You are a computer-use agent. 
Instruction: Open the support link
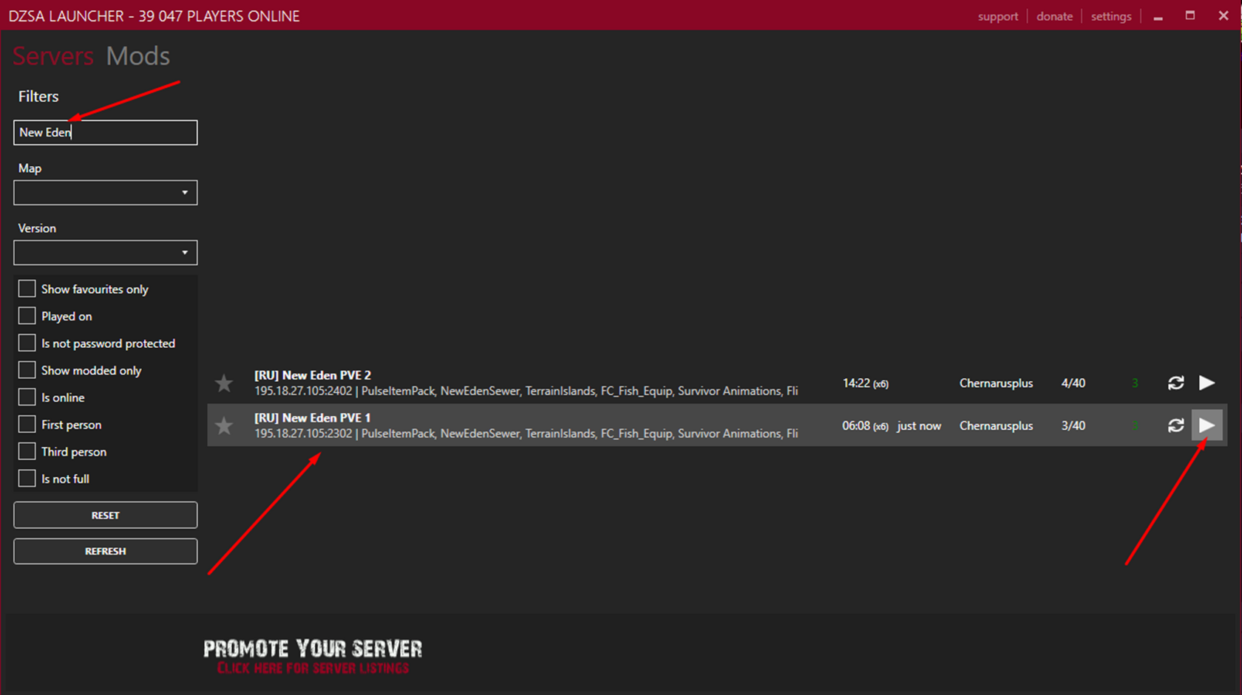tap(998, 16)
